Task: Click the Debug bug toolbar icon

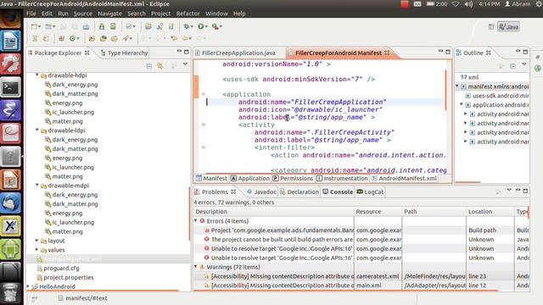Action: [x=187, y=26]
